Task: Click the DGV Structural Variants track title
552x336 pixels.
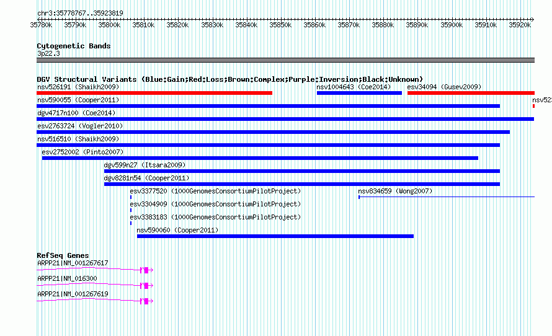Action: pyautogui.click(x=230, y=79)
